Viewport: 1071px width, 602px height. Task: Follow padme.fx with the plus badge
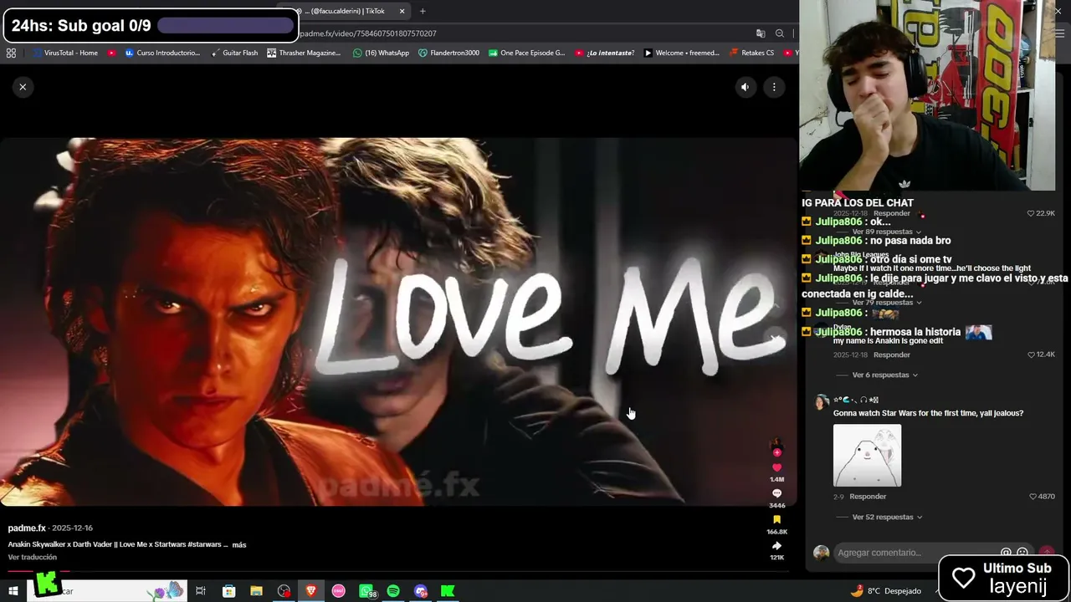[x=776, y=452]
